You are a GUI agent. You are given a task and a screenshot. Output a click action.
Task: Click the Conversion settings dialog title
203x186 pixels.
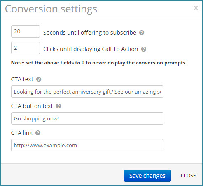pyautogui.click(x=51, y=9)
